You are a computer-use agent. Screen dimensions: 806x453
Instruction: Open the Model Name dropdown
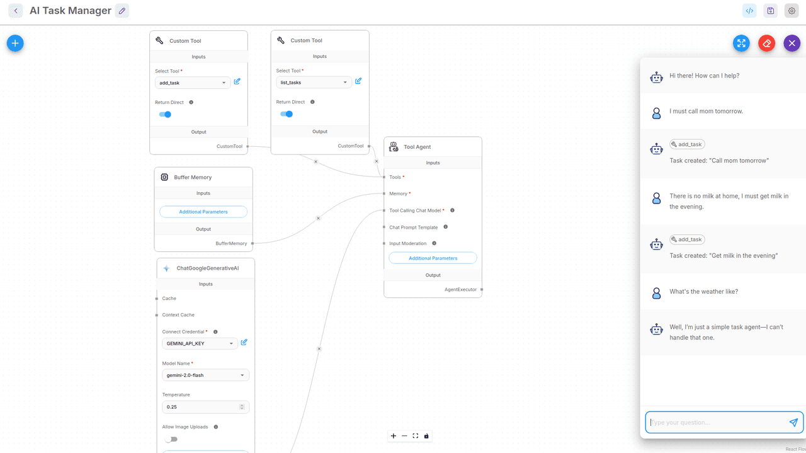pyautogui.click(x=205, y=375)
